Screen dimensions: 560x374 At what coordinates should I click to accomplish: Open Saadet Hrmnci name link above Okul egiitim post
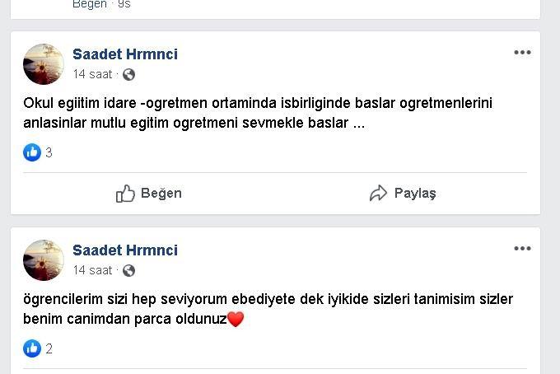[x=125, y=54]
